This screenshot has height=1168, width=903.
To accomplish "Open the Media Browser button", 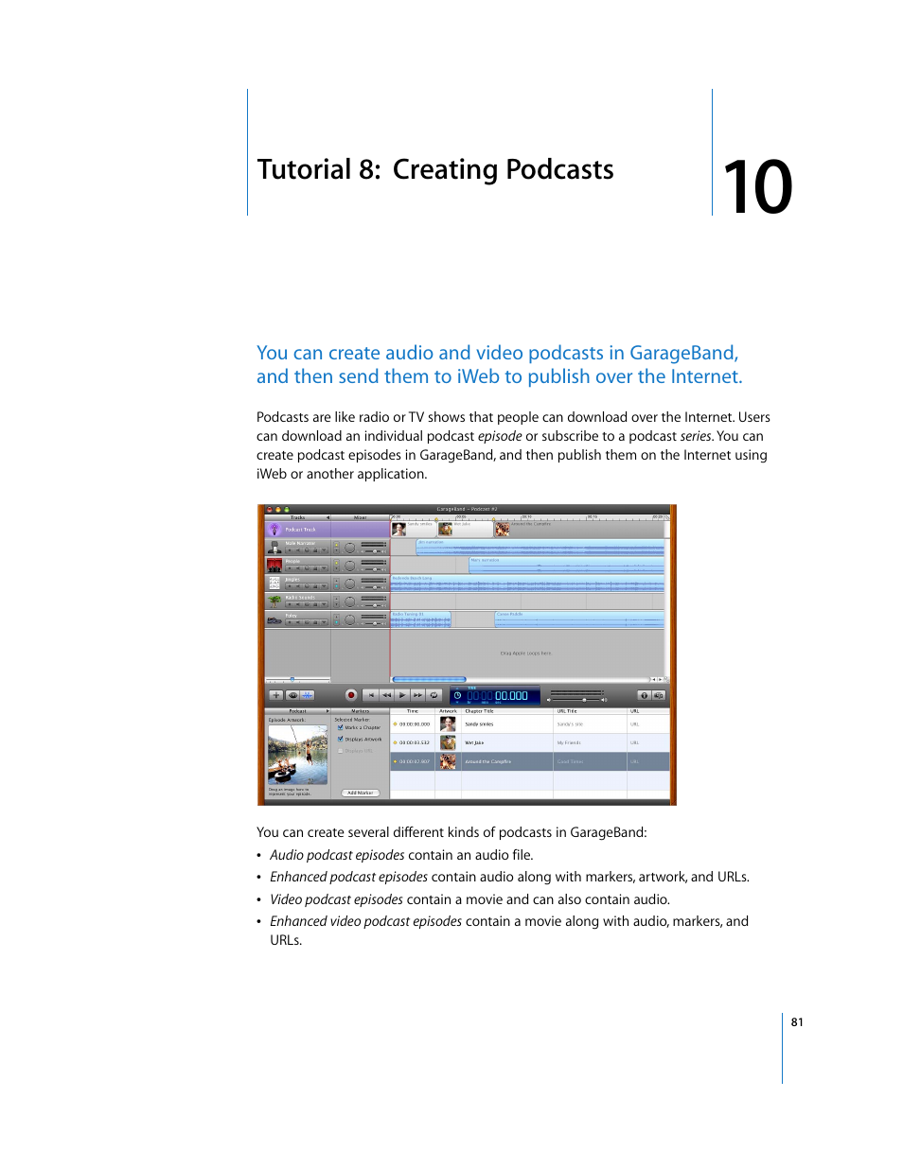I will point(659,695).
